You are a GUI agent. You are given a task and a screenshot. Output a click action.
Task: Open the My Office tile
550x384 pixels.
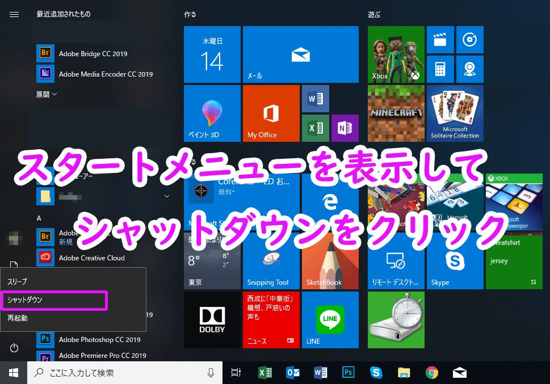coord(271,113)
